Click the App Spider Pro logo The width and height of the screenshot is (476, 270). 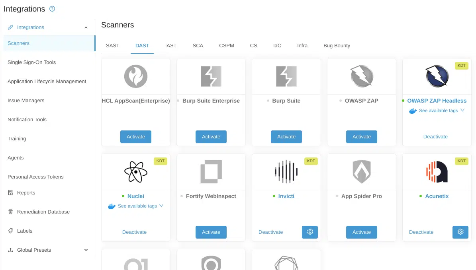(x=362, y=172)
